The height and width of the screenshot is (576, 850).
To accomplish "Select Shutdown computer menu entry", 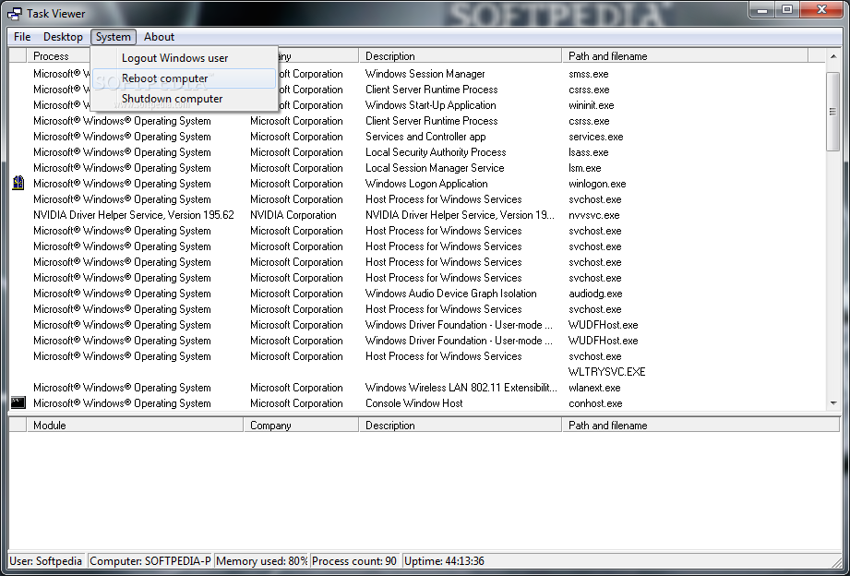I will tap(185, 99).
